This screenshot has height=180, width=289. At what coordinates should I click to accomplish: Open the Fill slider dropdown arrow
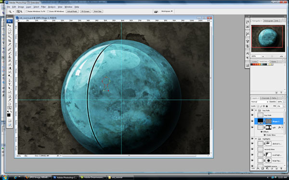click(284, 106)
